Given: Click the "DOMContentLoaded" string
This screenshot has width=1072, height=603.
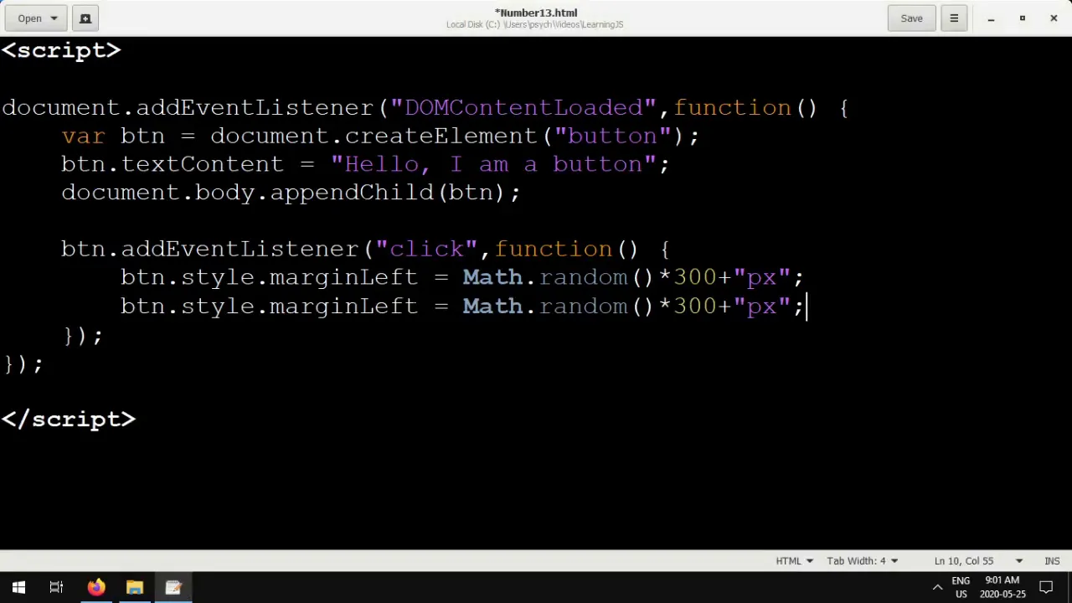Looking at the screenshot, I should click(523, 107).
